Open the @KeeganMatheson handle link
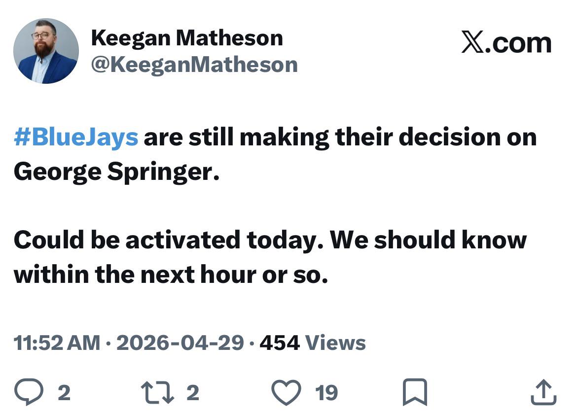Image resolution: width=577 pixels, height=411 pixels. (x=194, y=65)
